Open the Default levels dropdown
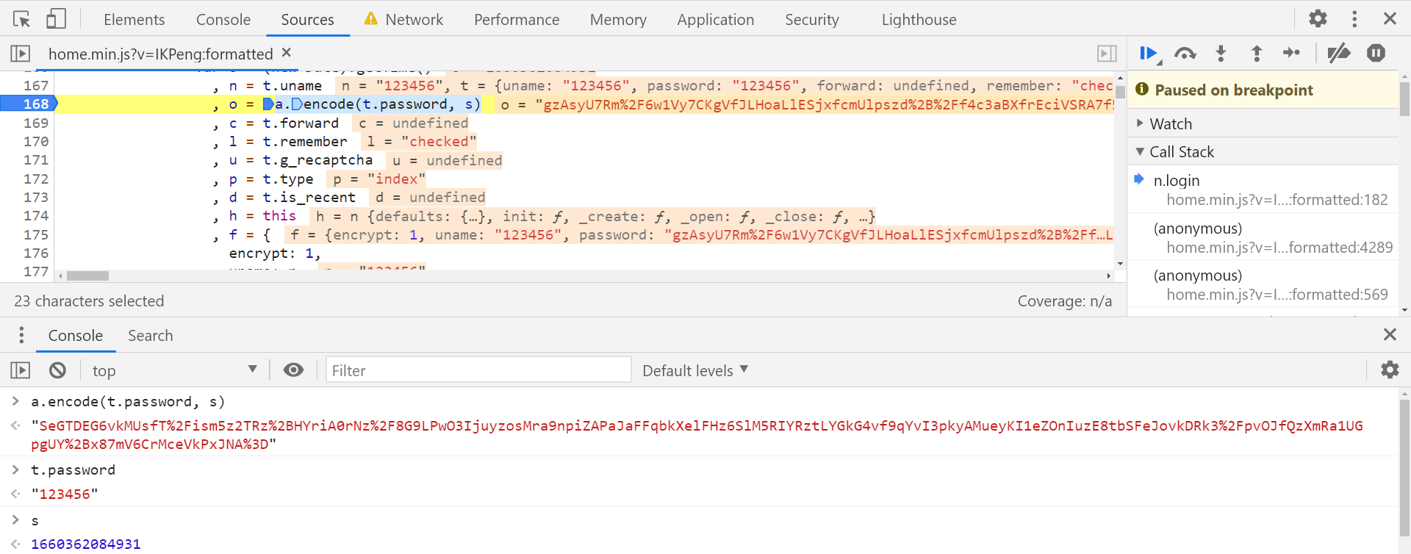This screenshot has height=554, width=1411. coord(695,370)
